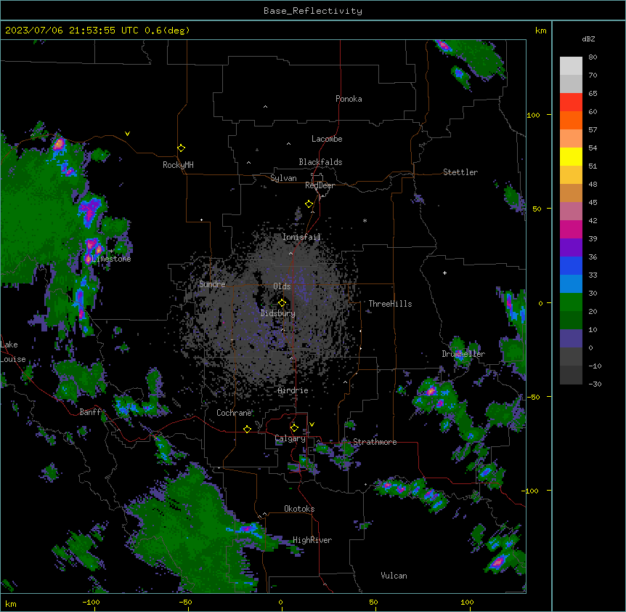Select the yellow 51-54 dBZ legend swatch

click(571, 156)
